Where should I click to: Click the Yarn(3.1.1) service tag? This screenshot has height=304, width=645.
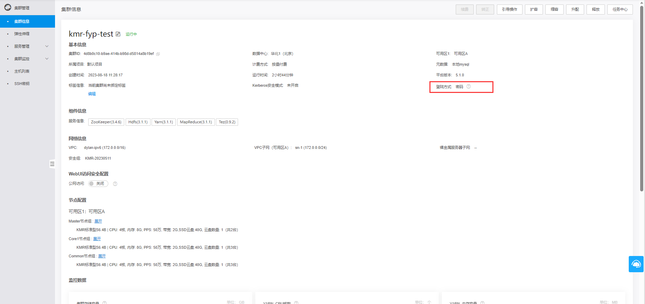click(x=164, y=122)
